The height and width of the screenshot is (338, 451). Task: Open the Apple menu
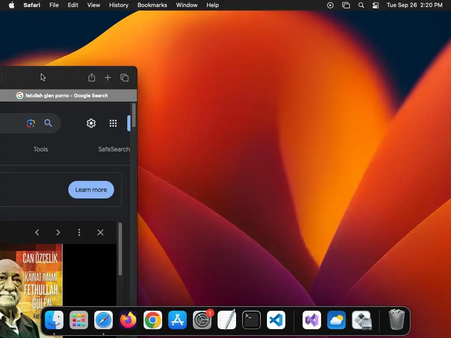coord(11,5)
